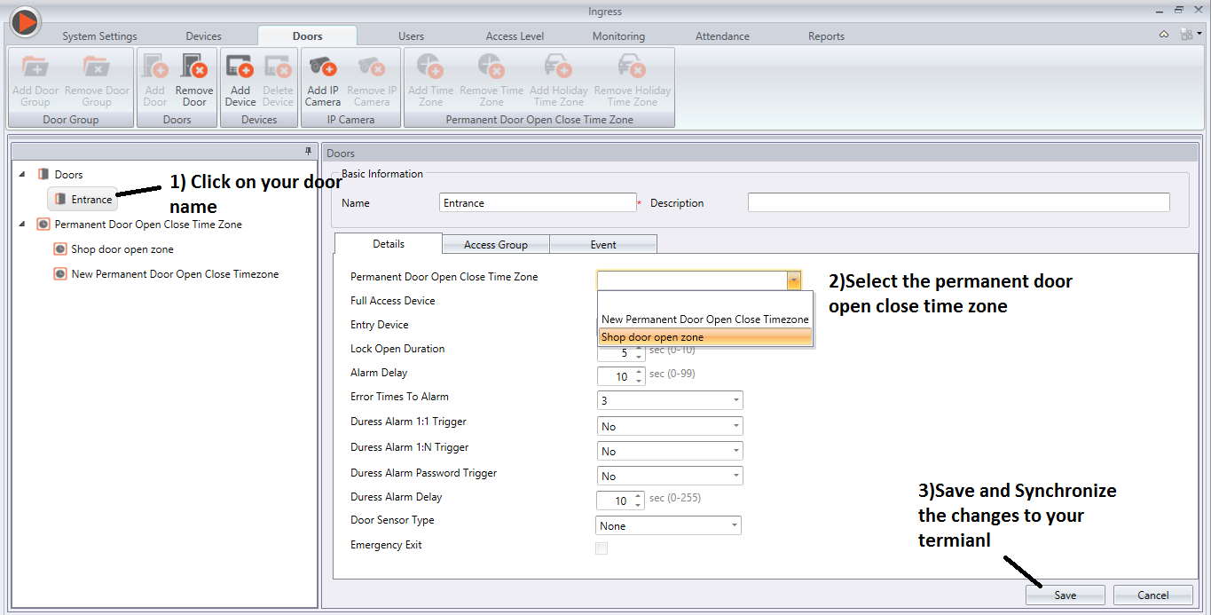The image size is (1211, 615).
Task: Click the Add Time Zone icon
Action: click(x=430, y=67)
